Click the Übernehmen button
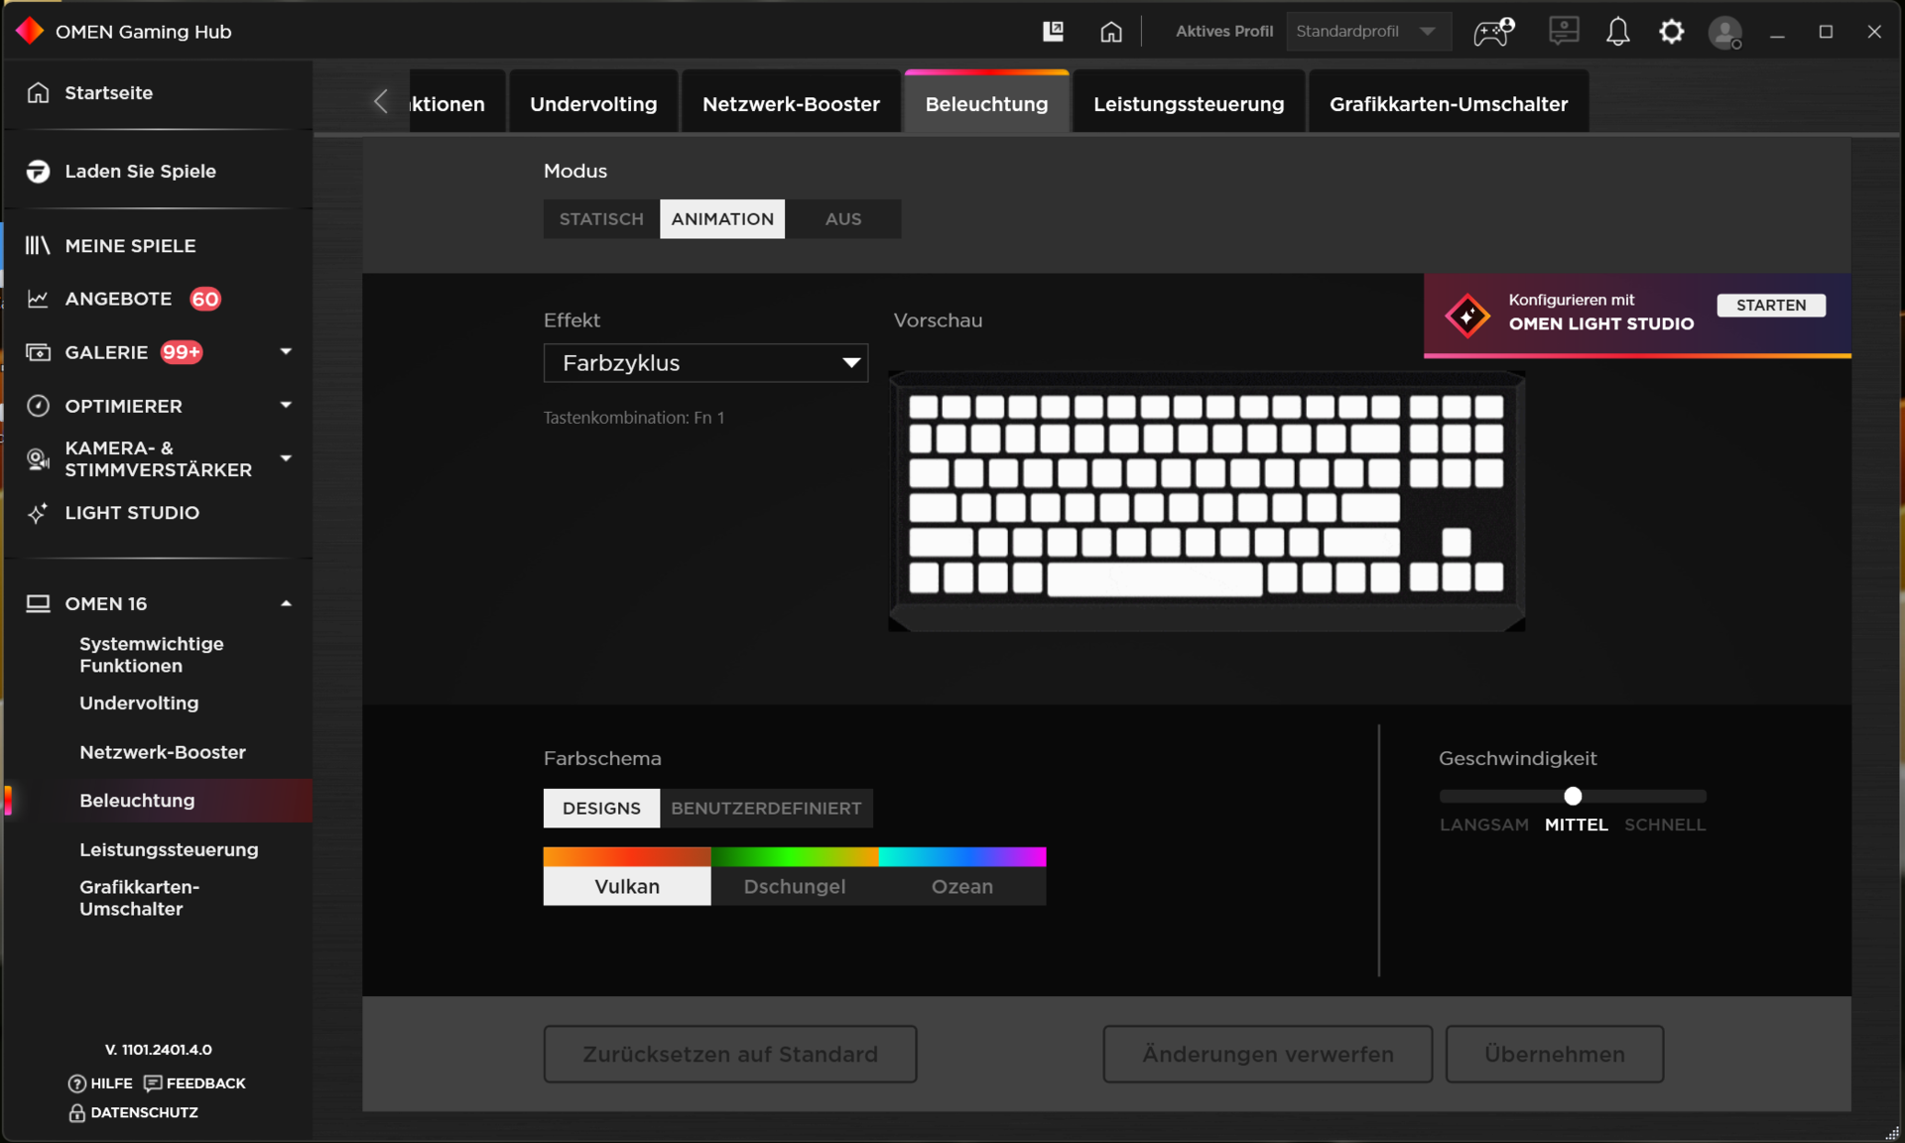Screen dimensions: 1905x1143 pyautogui.click(x=1554, y=1054)
